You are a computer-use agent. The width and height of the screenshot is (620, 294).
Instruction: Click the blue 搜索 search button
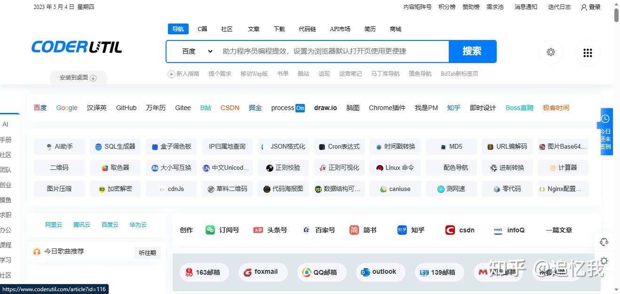click(x=472, y=51)
